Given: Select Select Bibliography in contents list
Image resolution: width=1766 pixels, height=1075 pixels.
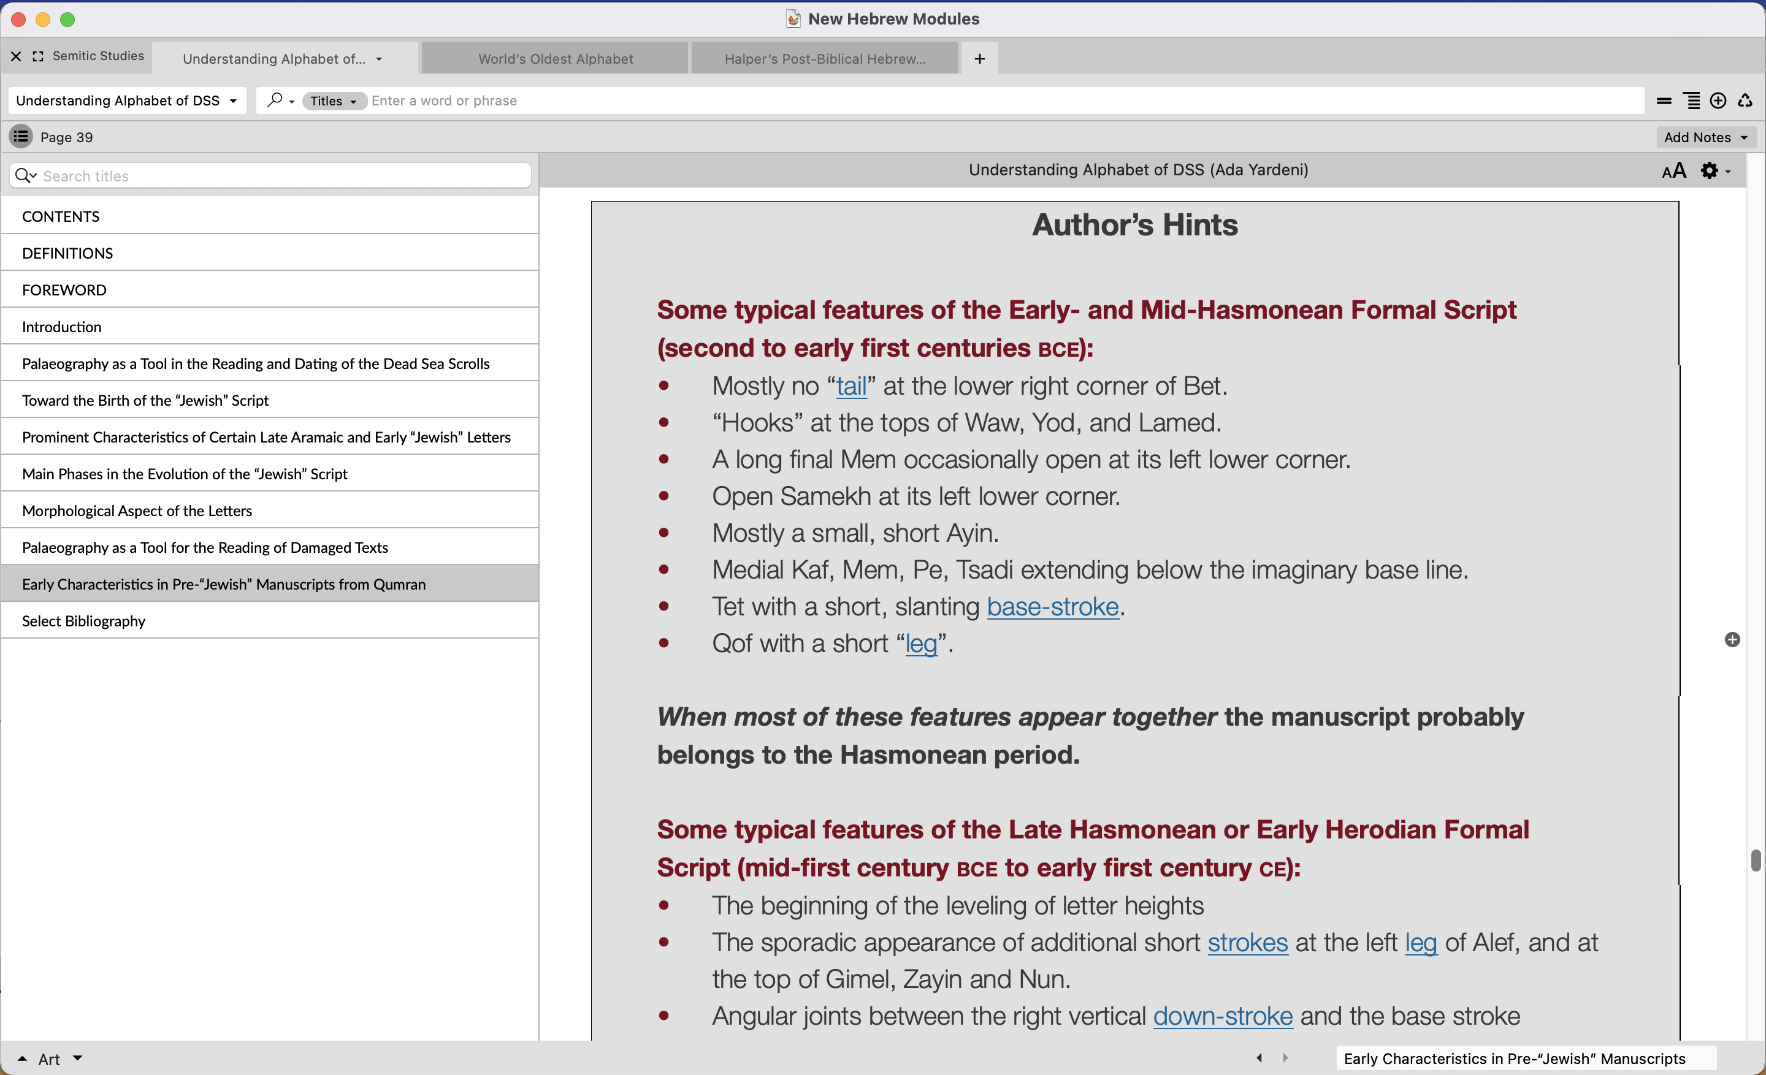Looking at the screenshot, I should [84, 621].
